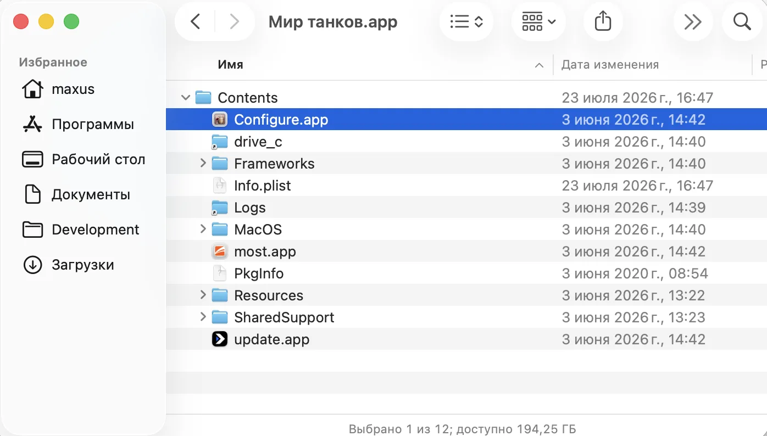The height and width of the screenshot is (436, 767).
Task: Zoom the window with green button
Action: tap(71, 22)
